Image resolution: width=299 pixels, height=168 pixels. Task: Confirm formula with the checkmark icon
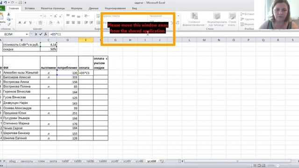pos(41,34)
